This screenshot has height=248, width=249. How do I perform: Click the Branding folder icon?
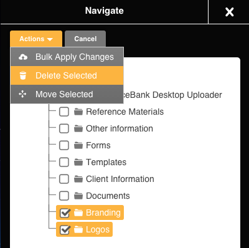78,212
